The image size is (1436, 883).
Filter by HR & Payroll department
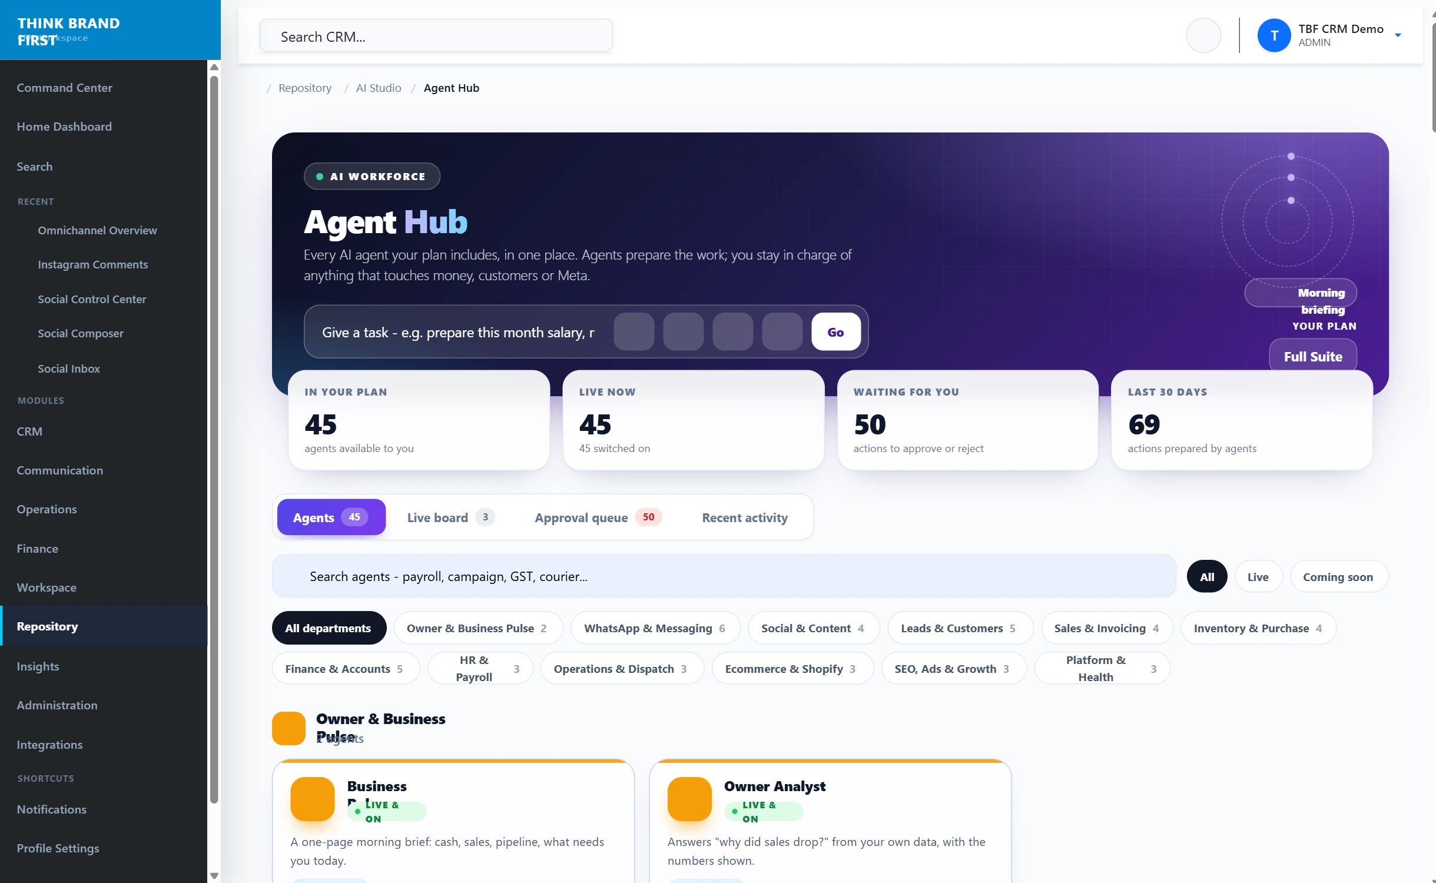tap(480, 669)
